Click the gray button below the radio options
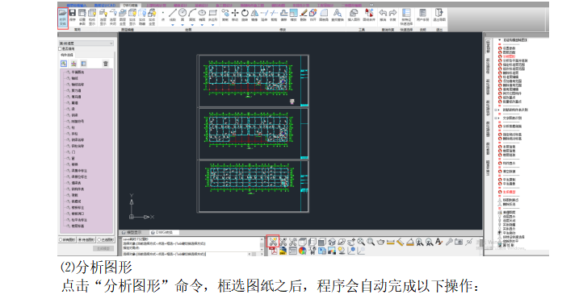The image size is (579, 307). (103, 248)
